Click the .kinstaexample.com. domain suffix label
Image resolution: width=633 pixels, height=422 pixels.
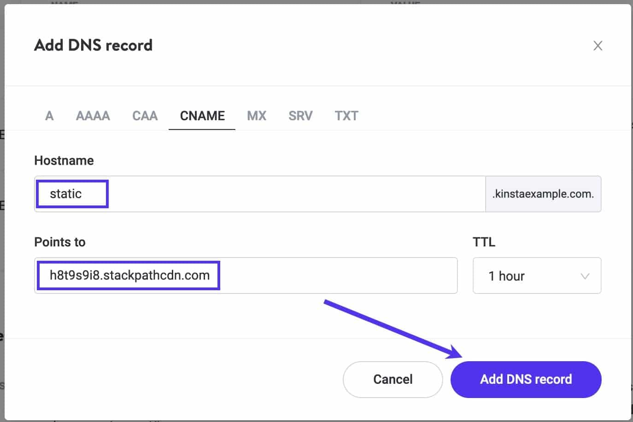coord(543,193)
